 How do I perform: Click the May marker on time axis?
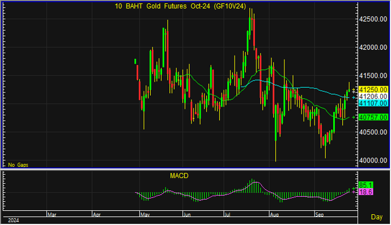(145, 215)
